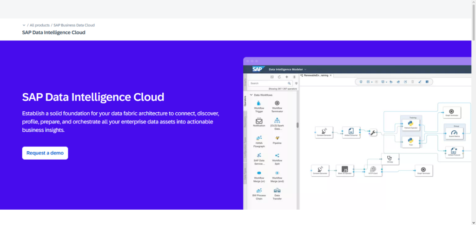Screen dimensions: 476x225
Task: Click the Run graph play icon in toolbar
Action: click(x=368, y=82)
